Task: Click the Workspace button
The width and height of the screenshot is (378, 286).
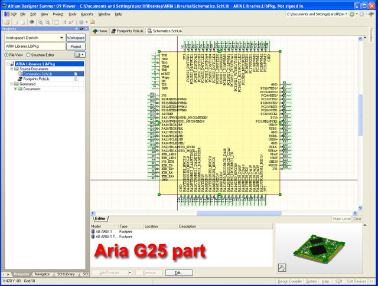Action: [76, 38]
